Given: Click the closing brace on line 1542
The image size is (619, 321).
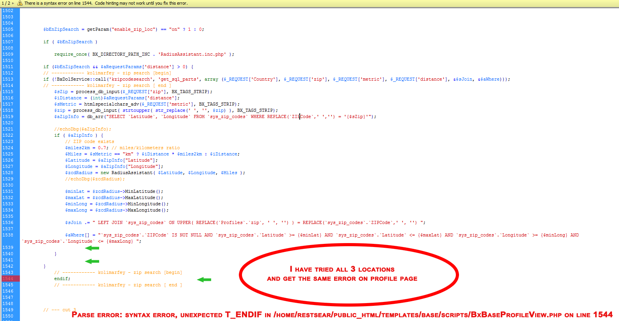Looking at the screenshot, I should (44, 266).
